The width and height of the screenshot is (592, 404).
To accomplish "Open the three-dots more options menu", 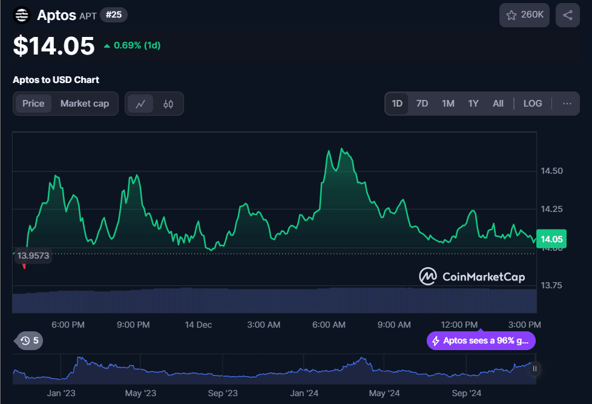I will [x=567, y=104].
